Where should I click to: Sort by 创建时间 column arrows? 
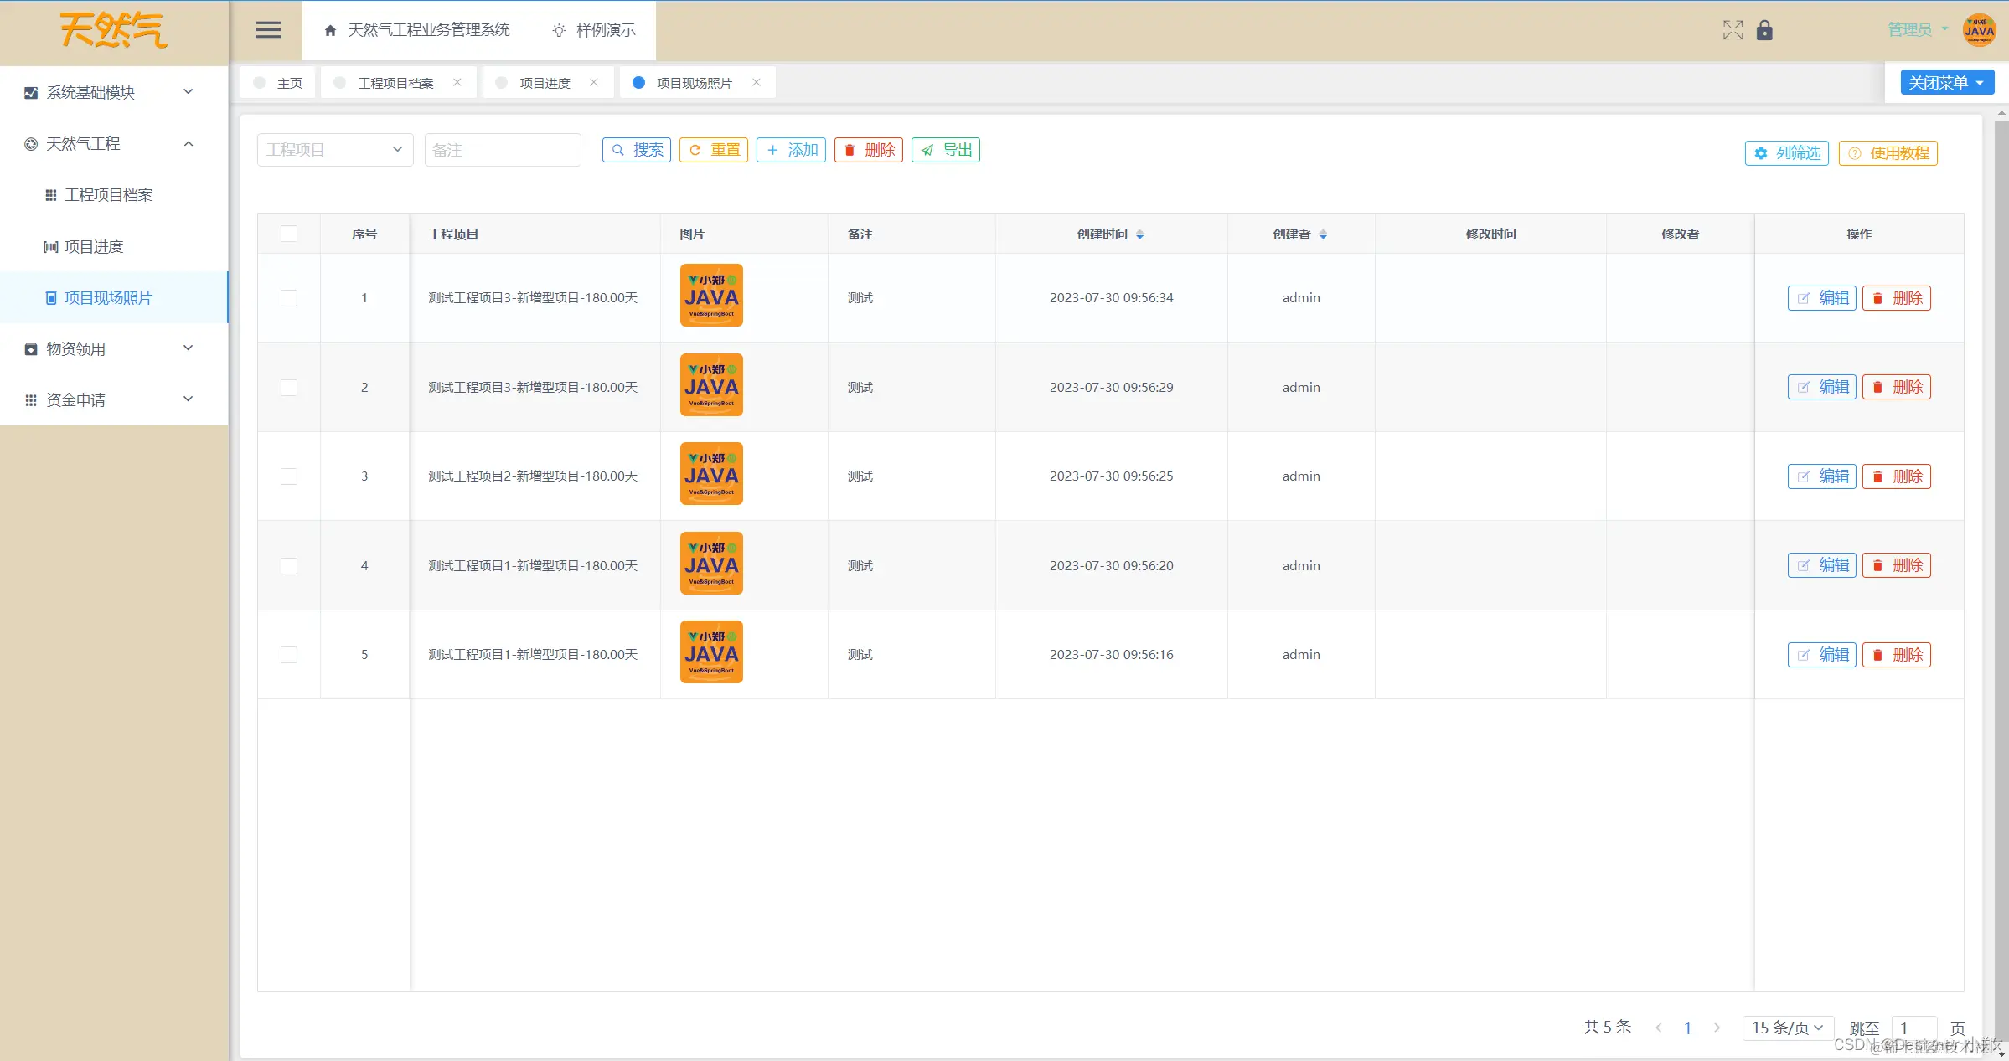point(1140,234)
